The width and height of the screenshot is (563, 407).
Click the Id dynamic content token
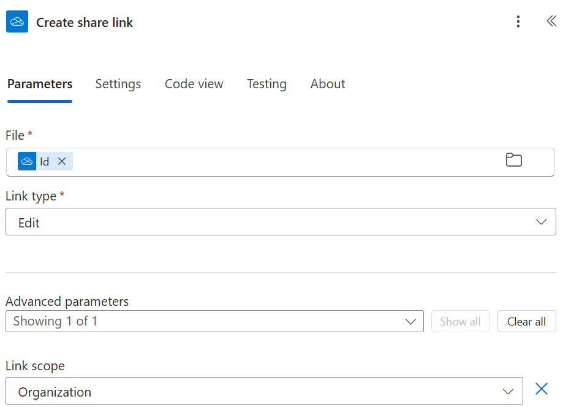pyautogui.click(x=43, y=161)
